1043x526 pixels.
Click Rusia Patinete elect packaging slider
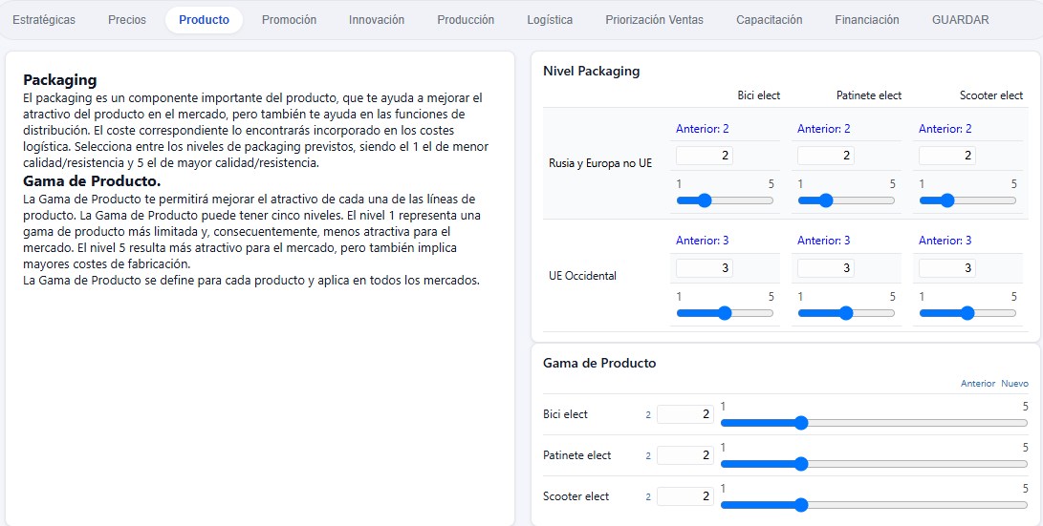[x=846, y=200]
